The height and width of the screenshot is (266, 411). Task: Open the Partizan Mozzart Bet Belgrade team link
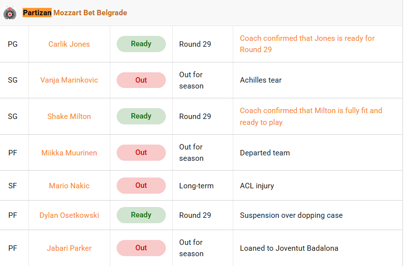75,13
